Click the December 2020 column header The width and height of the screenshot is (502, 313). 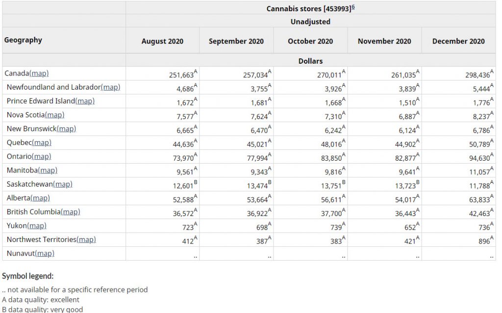tap(458, 41)
